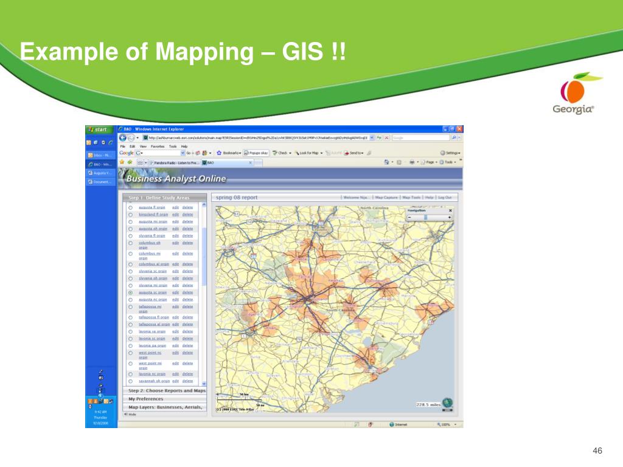This screenshot has width=623, height=467.
Task: Click the red Stop loading icon
Action: click(386, 138)
